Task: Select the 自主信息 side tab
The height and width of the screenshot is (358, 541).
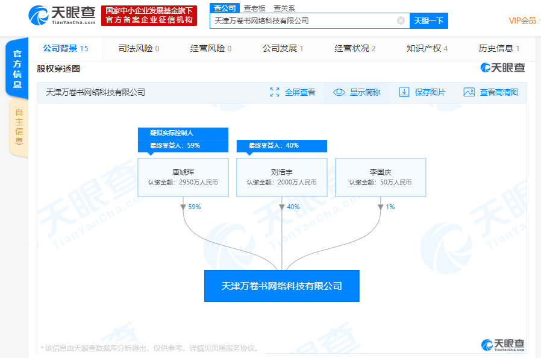Action: point(19,127)
